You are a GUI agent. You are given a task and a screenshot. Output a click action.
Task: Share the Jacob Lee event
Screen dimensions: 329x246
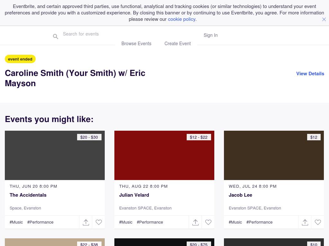coord(305,222)
